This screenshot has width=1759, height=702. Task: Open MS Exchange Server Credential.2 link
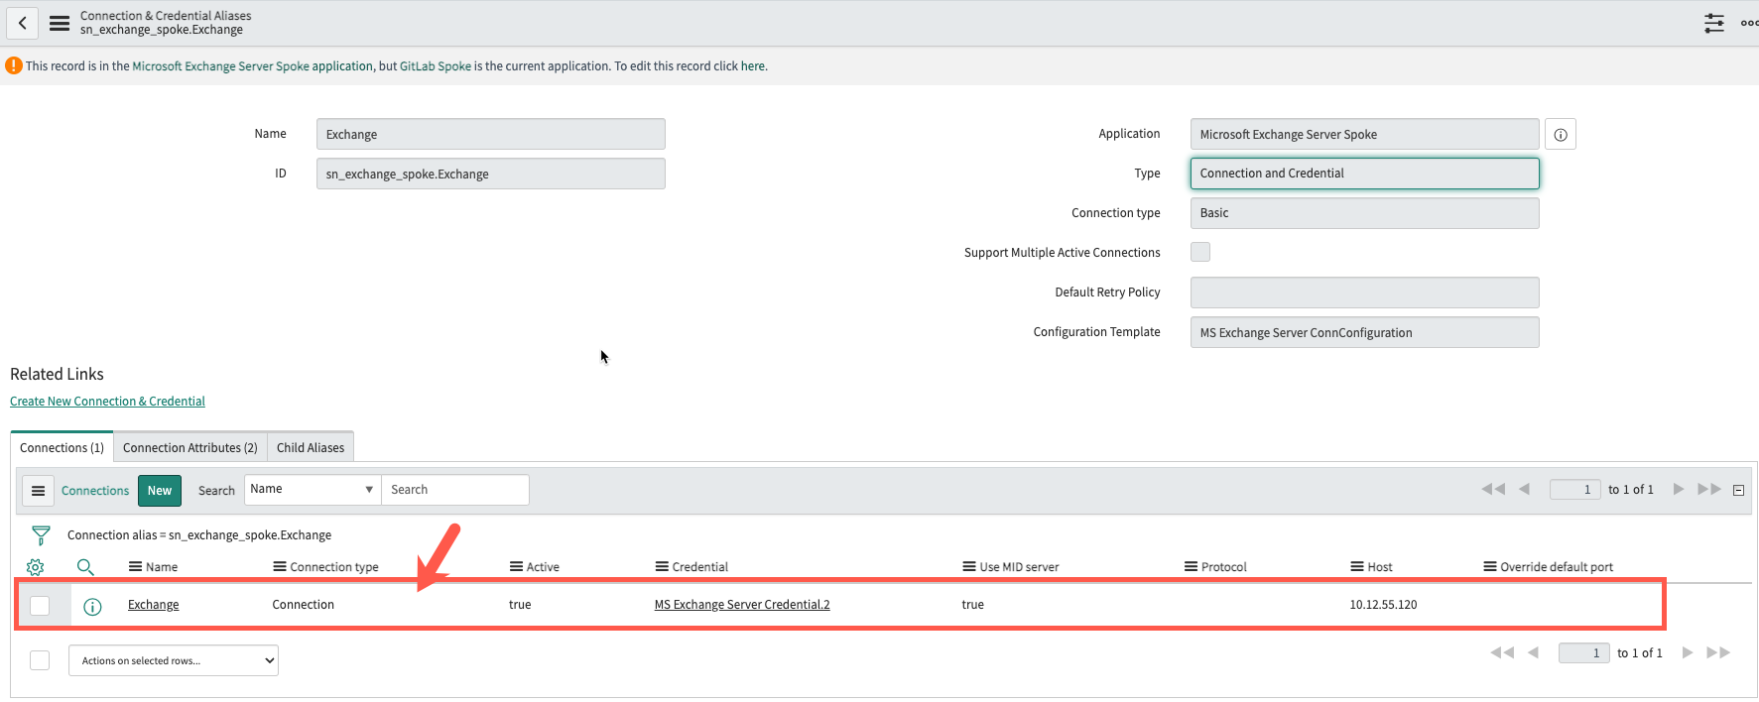[742, 605]
